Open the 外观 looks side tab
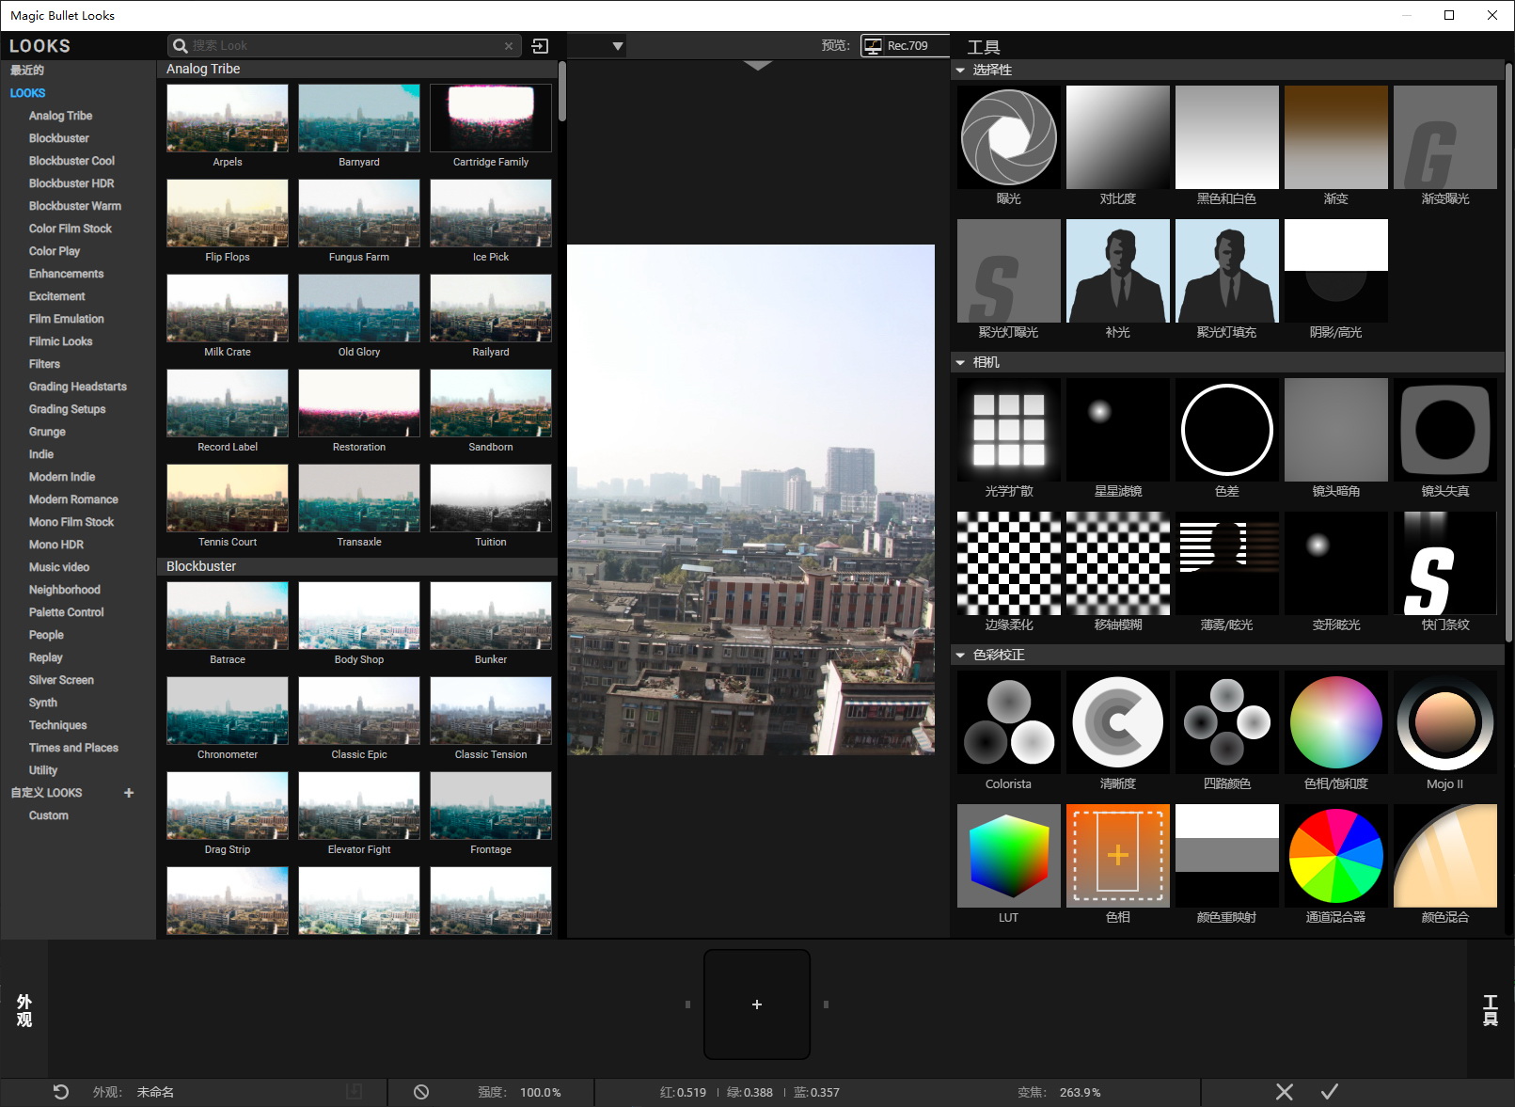This screenshot has height=1107, width=1515. pos(24,1010)
